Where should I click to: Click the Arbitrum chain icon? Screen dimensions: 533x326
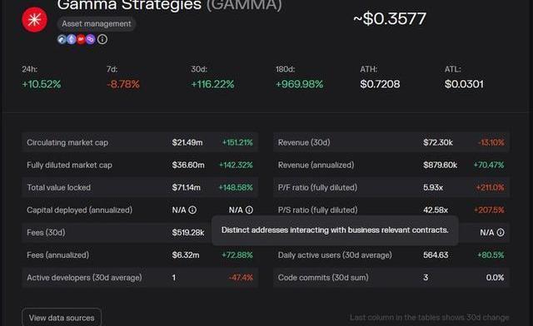point(62,39)
